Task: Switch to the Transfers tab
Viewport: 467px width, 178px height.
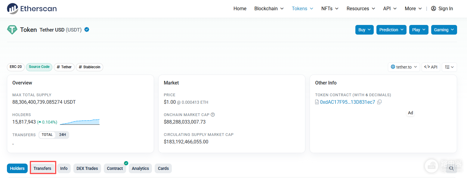Action: point(42,168)
